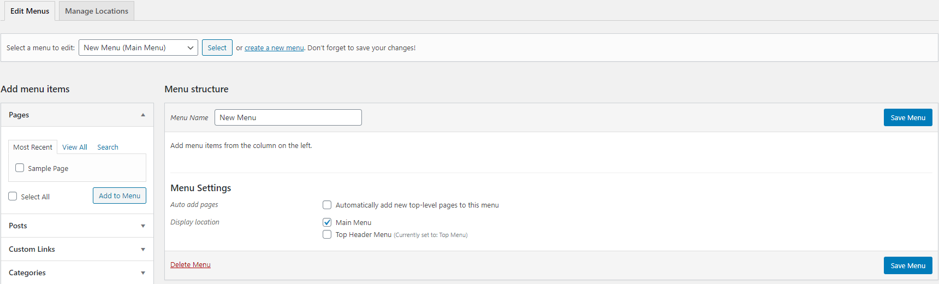
Task: Check the Top Header Menu location
Action: coord(327,234)
